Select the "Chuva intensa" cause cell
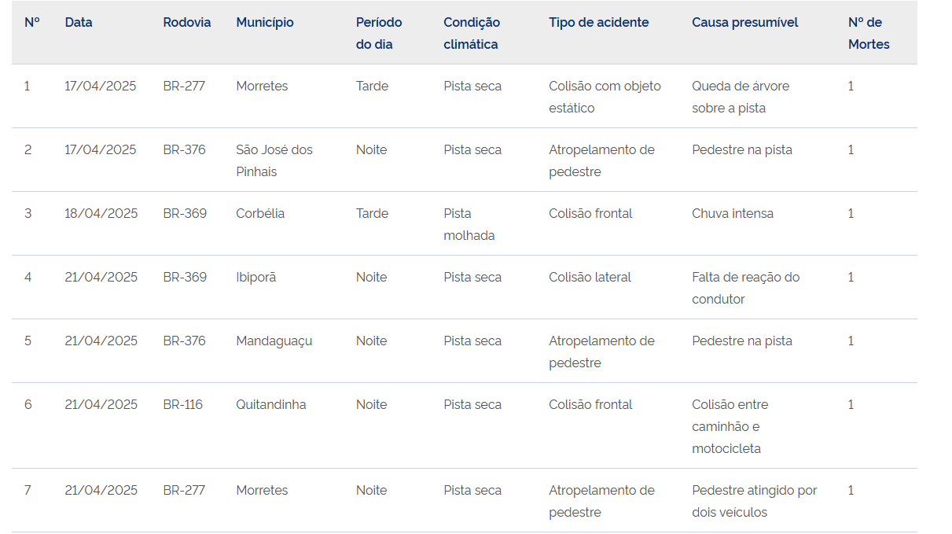 coord(733,213)
